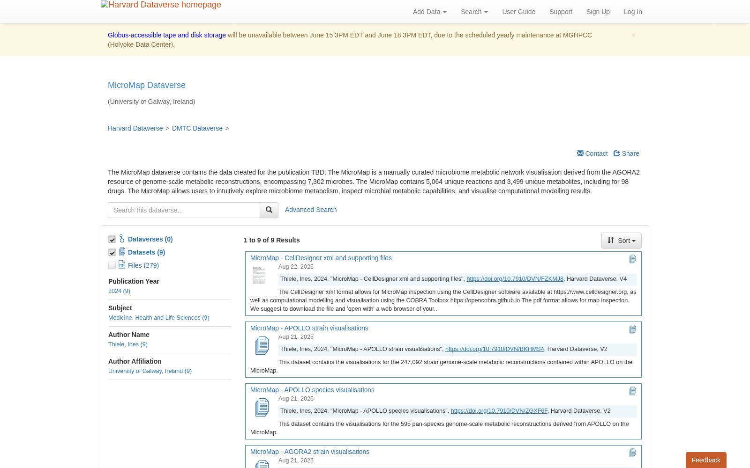
Task: Click the Files table icon in the facet list
Action: [x=122, y=264]
